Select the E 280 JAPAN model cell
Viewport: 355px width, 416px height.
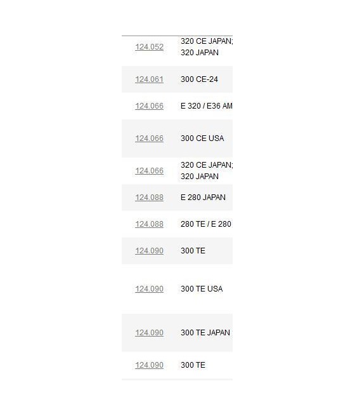(x=203, y=198)
